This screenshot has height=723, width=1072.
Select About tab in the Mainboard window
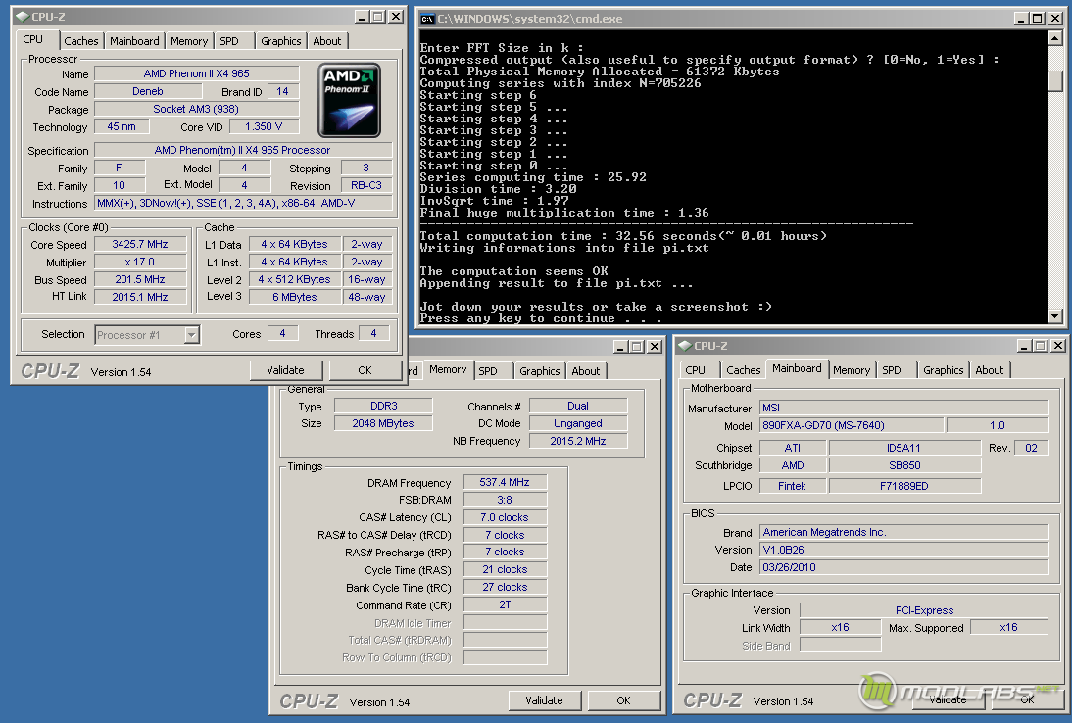(990, 370)
